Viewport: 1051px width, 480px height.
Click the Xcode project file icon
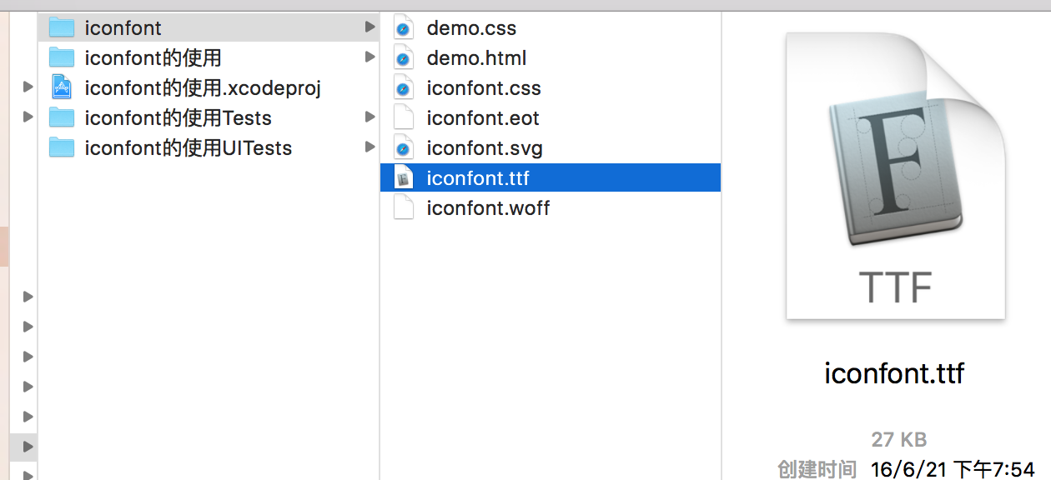pos(62,87)
